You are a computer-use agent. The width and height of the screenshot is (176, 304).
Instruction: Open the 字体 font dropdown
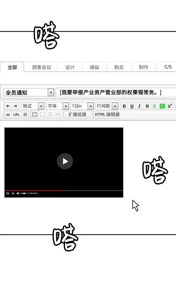[57, 106]
